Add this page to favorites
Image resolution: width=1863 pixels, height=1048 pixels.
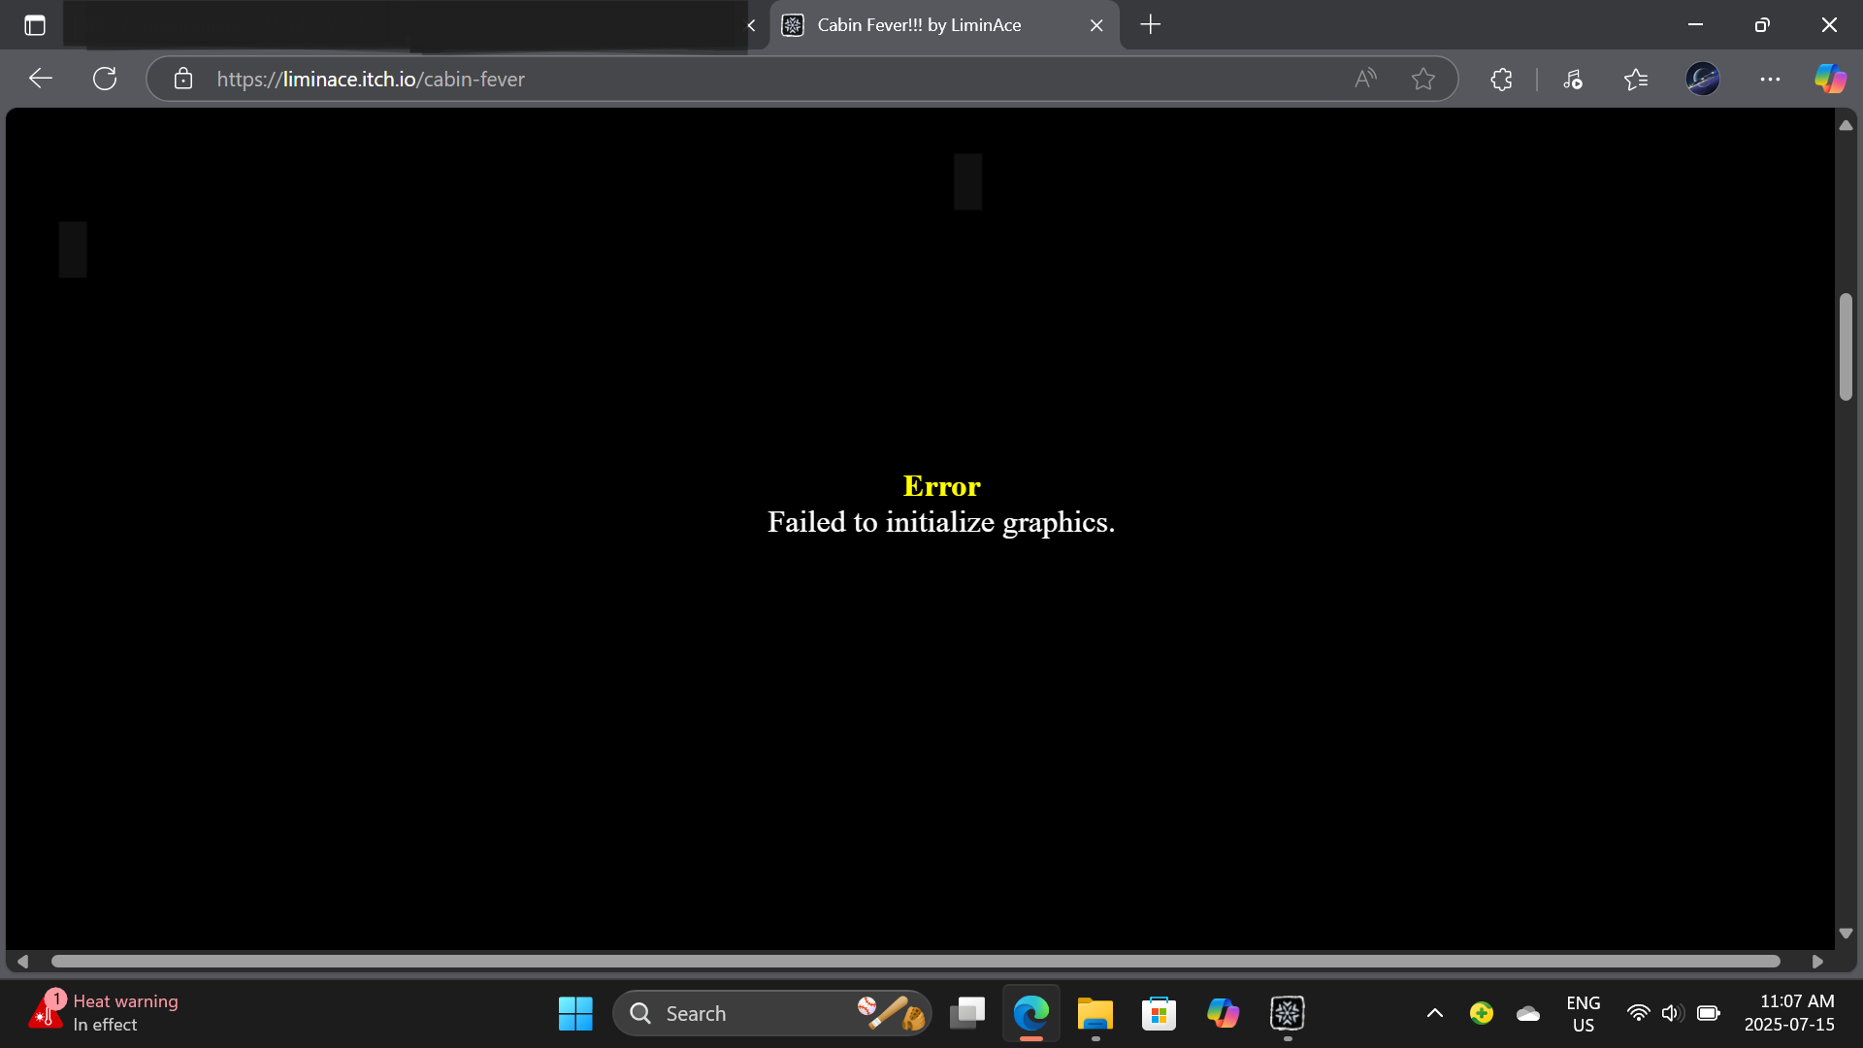[x=1423, y=79]
